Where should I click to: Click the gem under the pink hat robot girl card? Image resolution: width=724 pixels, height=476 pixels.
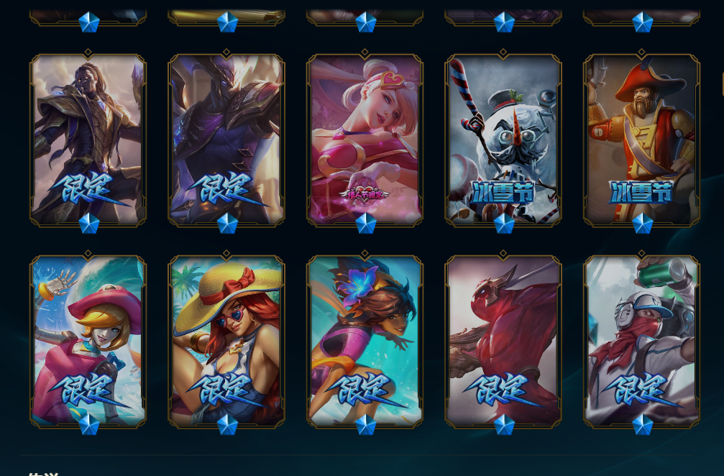[x=89, y=425]
